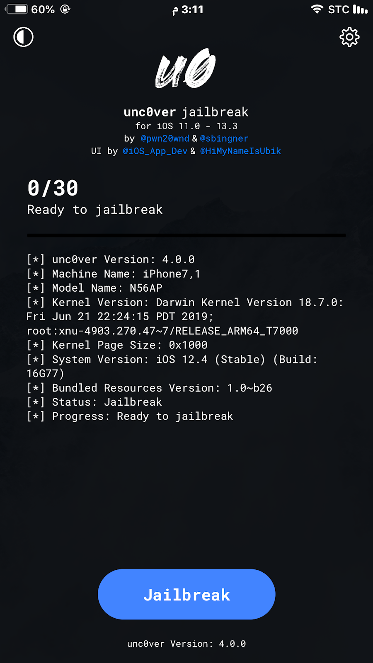Tap the cellular signal bars icon
373x663 pixels.
point(360,9)
